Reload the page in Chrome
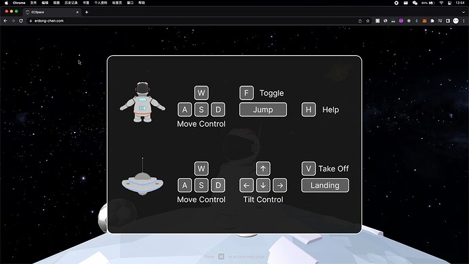This screenshot has height=264, width=469. [x=21, y=20]
